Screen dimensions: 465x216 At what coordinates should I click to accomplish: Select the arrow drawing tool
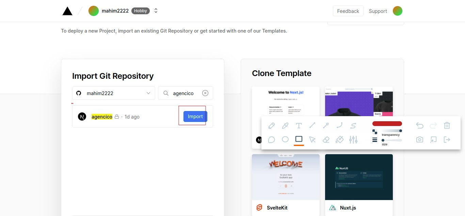pos(326,126)
